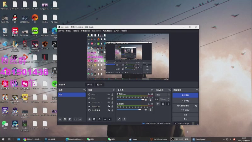Remove transition with the Transitions (转场特效) dock trash icon
Screen dimensions: 252x142
point(163,104)
